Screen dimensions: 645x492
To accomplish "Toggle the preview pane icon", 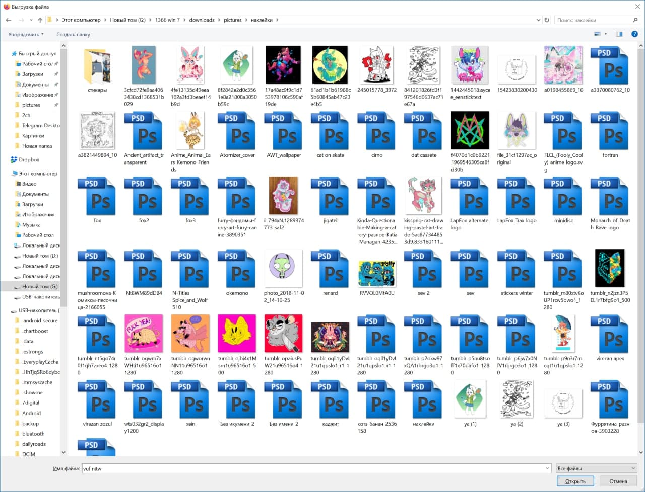I will pos(619,34).
